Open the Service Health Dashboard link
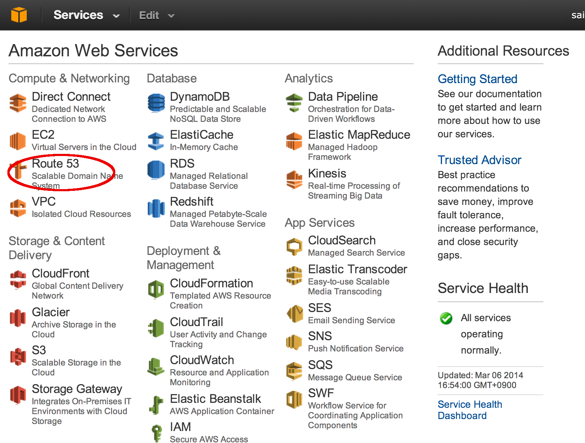Viewport: 585px width, 443px height. [469, 410]
